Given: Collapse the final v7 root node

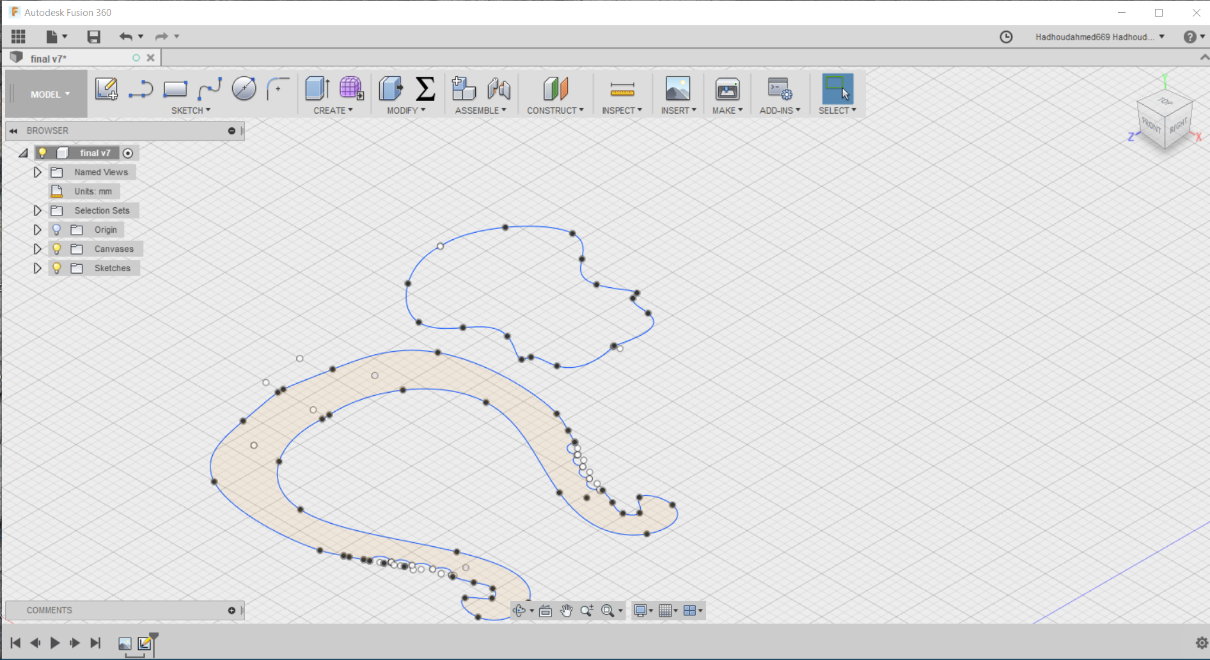Looking at the screenshot, I should coord(24,153).
